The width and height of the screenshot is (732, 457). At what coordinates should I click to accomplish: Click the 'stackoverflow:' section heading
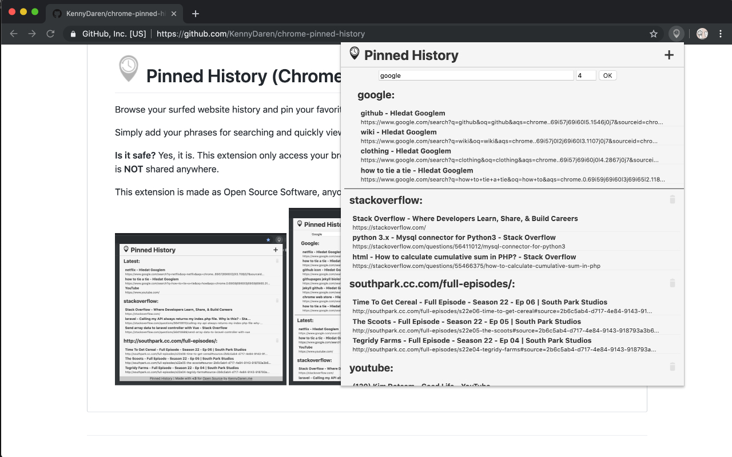386,200
